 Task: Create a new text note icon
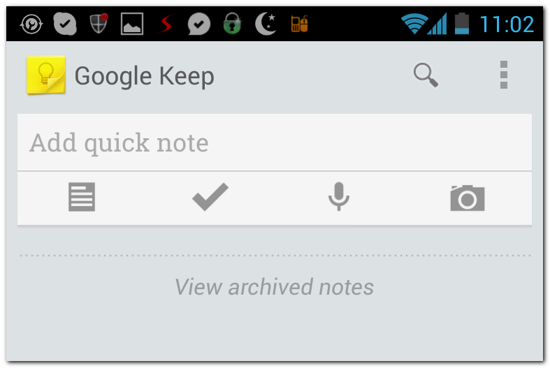tap(82, 197)
